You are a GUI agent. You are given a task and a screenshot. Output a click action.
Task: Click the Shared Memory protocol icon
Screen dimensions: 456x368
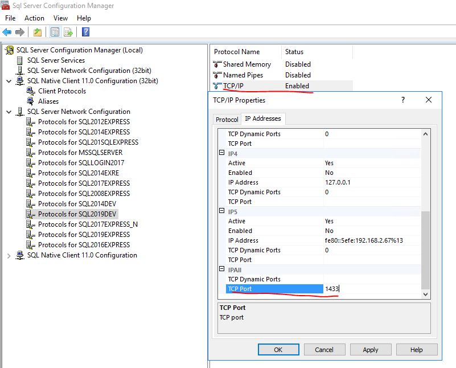(217, 64)
